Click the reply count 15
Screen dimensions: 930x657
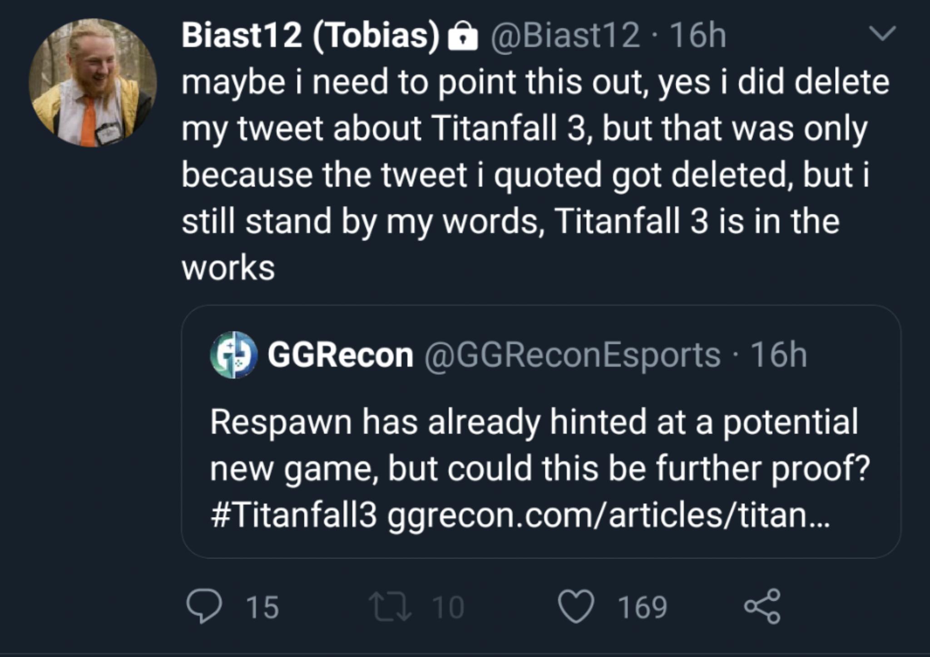tap(262, 607)
